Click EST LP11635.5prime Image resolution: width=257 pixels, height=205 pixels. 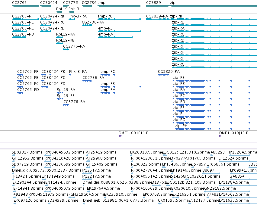click(234, 200)
